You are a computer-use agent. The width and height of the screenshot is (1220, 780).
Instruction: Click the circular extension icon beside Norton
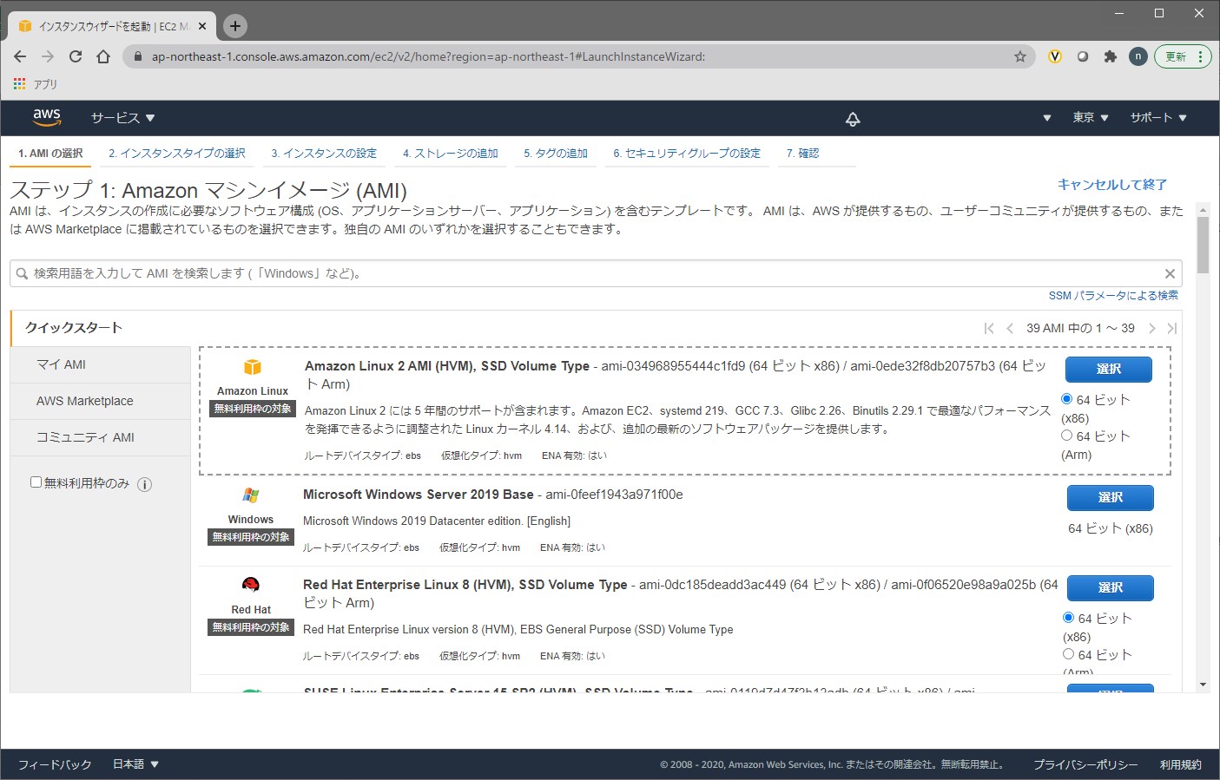[1083, 56]
